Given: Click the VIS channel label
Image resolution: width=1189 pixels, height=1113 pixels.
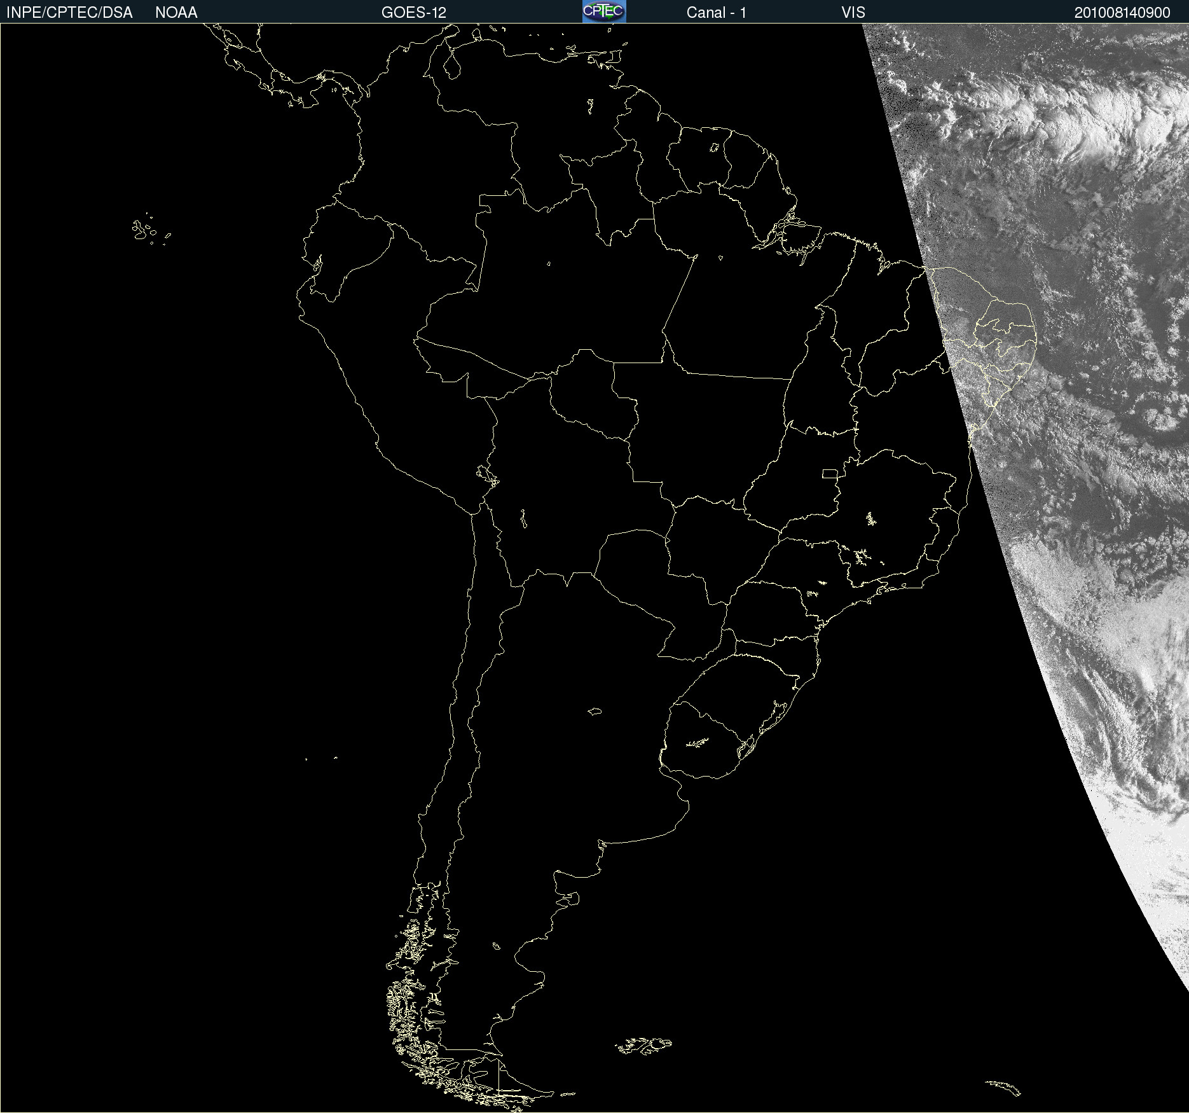Looking at the screenshot, I should 853,13.
